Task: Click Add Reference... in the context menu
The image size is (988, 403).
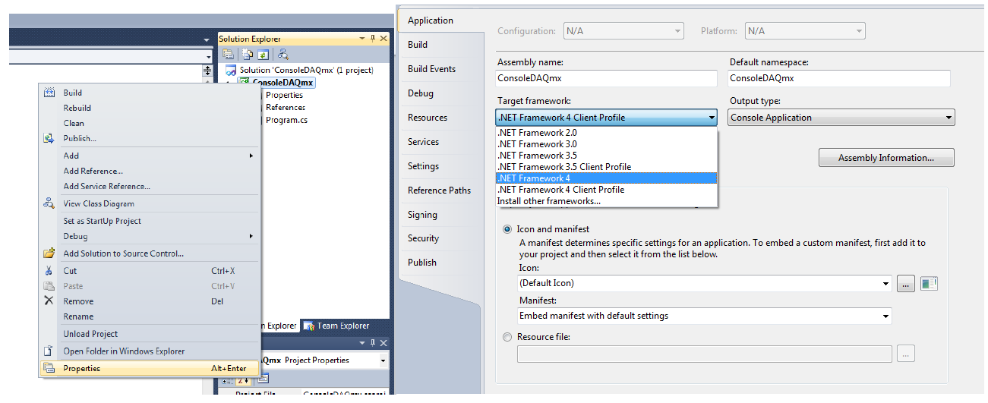Action: pos(150,171)
